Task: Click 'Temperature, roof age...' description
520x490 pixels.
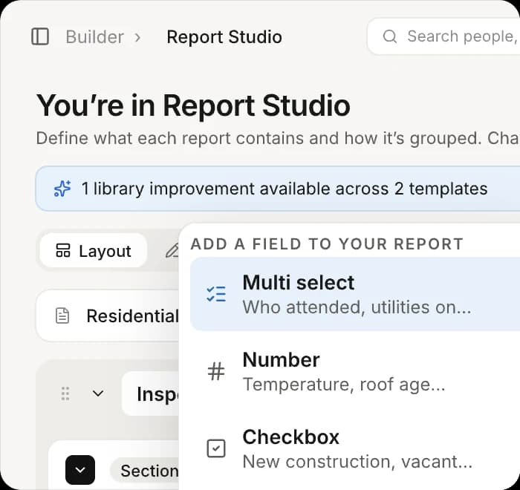Action: pos(344,385)
